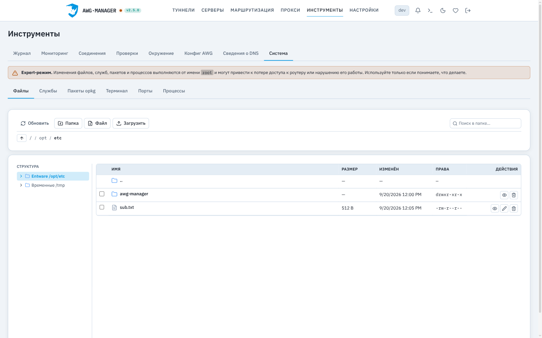Click the awg-manager folder icon
Screen dimensions: 542x338
coord(114,194)
